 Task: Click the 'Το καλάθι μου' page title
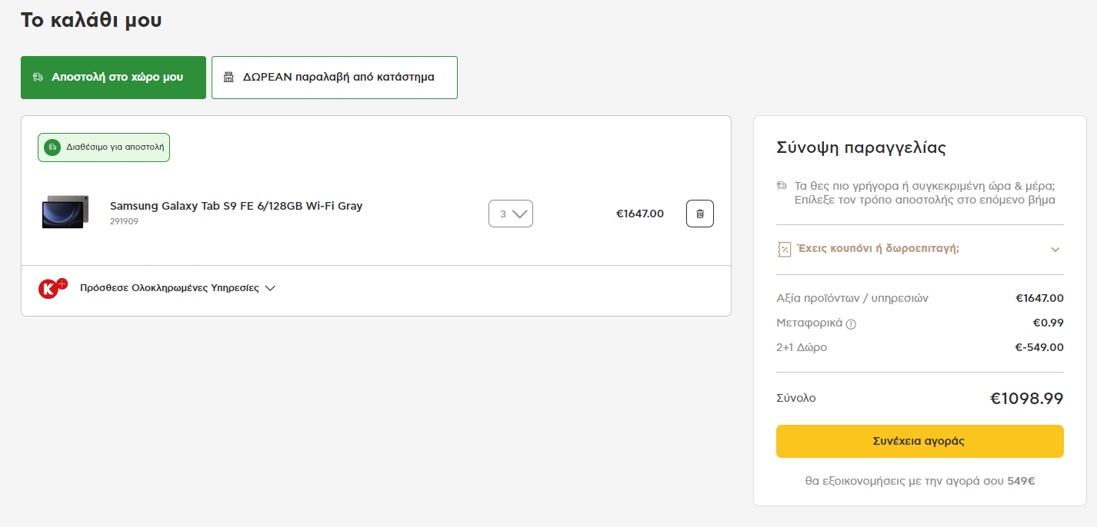tap(92, 20)
